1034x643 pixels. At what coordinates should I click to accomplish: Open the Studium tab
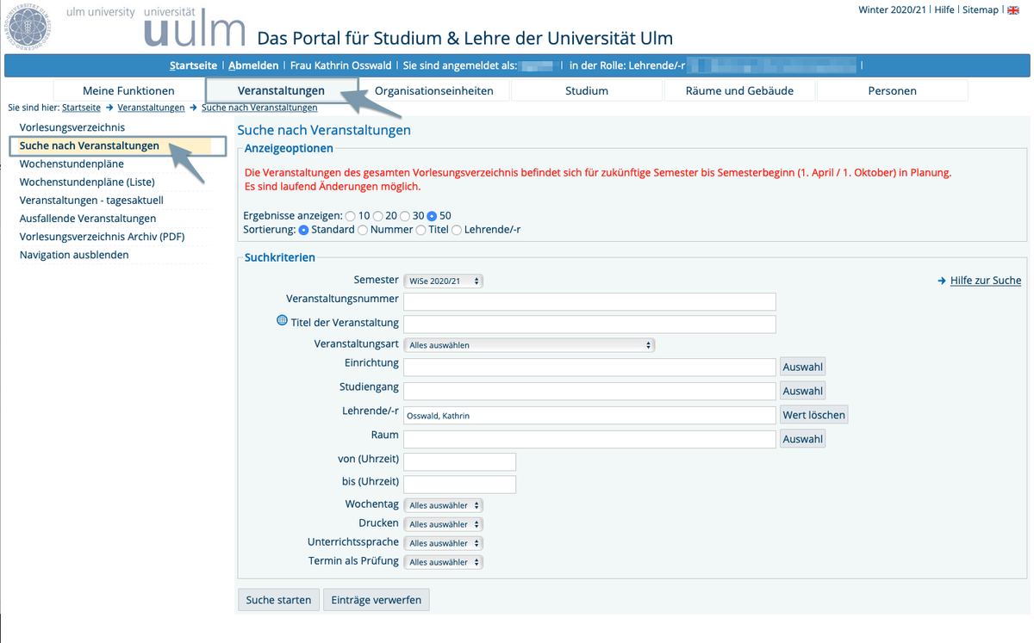[x=587, y=90]
